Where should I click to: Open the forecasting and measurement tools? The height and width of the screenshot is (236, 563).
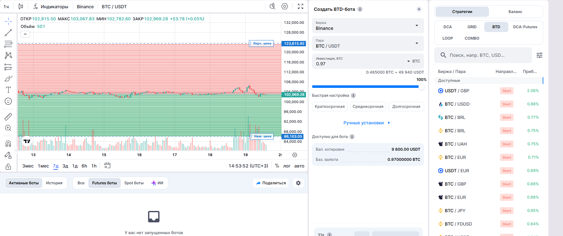(x=8, y=67)
